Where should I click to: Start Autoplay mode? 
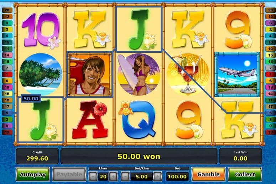tap(33, 174)
